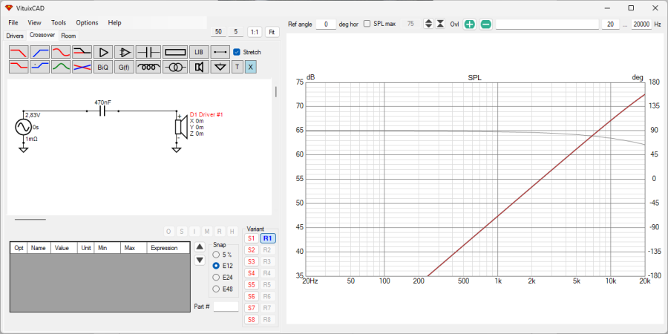Click the Fit button

[x=272, y=31]
